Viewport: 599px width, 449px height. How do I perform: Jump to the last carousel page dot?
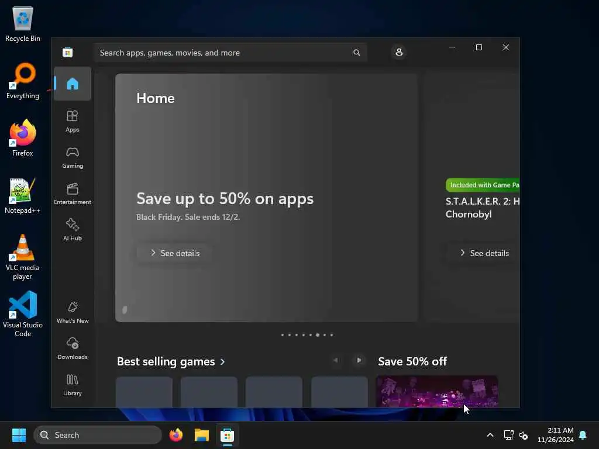tap(332, 335)
